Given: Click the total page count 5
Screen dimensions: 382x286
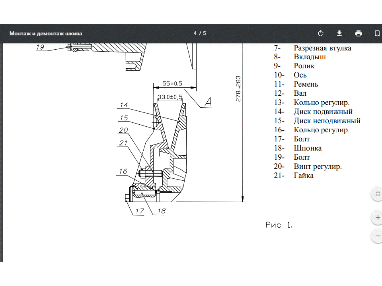Looking at the screenshot, I should 205,33.
